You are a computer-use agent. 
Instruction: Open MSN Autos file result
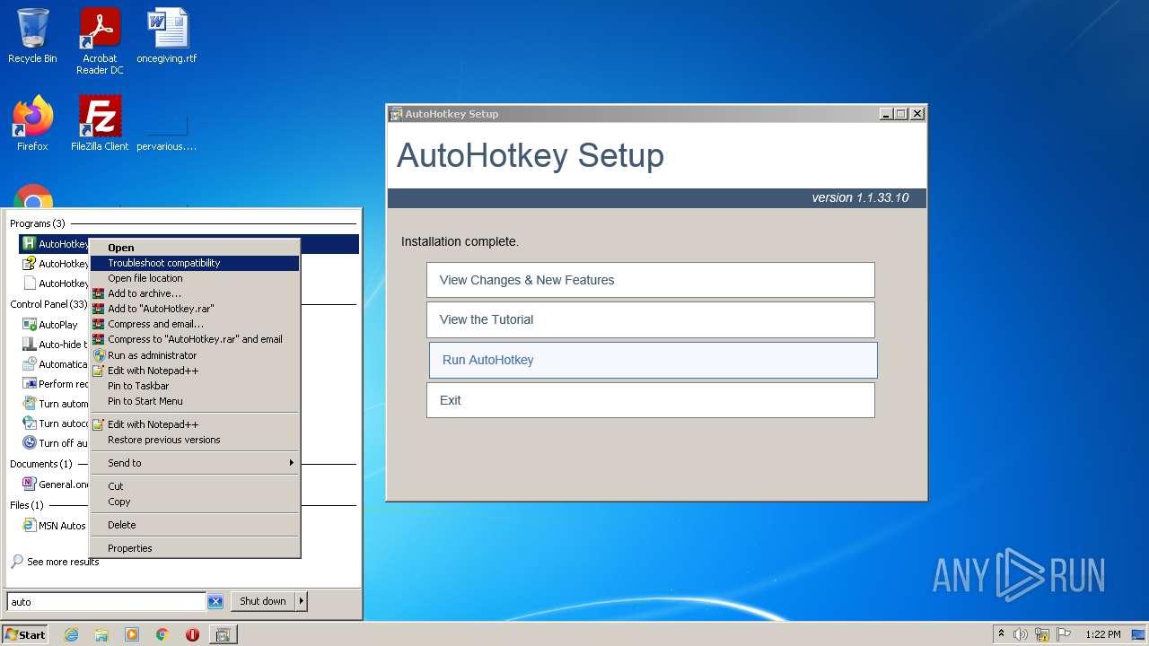(x=54, y=526)
